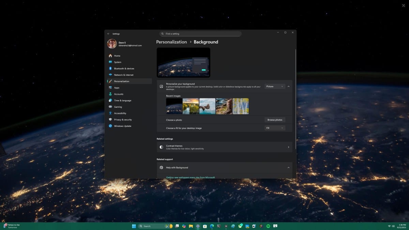Viewport: 409px width, 230px height.
Task: Open the Picture background type dropdown
Action: click(x=274, y=86)
